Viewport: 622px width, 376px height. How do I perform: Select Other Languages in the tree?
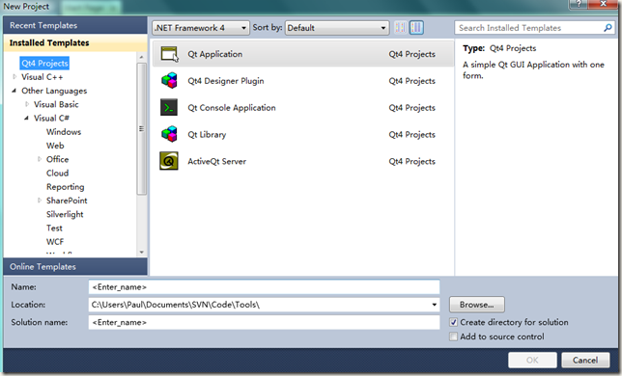click(54, 91)
